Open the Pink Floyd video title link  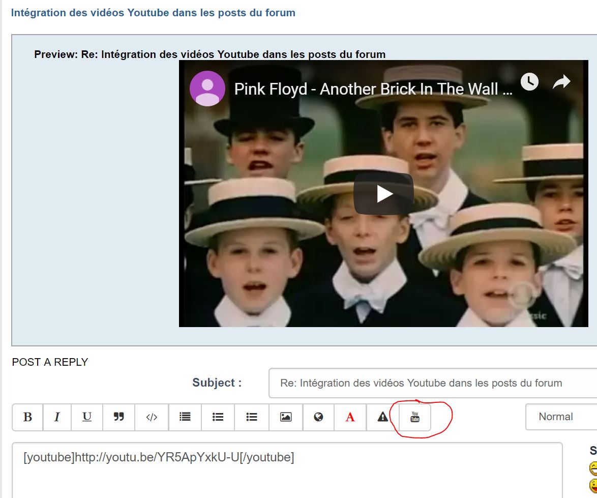pos(373,89)
